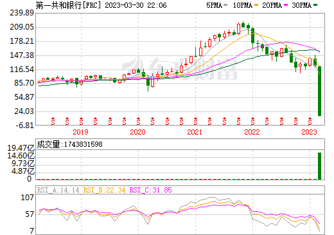
Task: Click the 239.89 price axis label
Action: (x=22, y=13)
